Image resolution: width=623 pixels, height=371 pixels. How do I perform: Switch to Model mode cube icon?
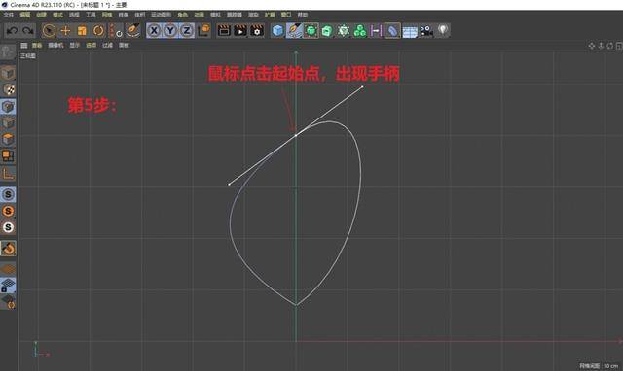point(8,74)
